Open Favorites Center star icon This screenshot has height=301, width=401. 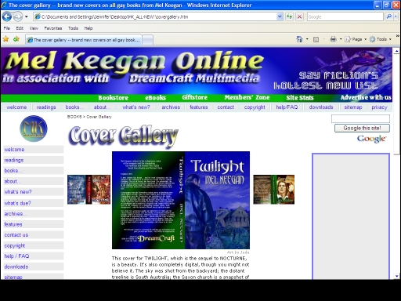pyautogui.click(x=5, y=39)
